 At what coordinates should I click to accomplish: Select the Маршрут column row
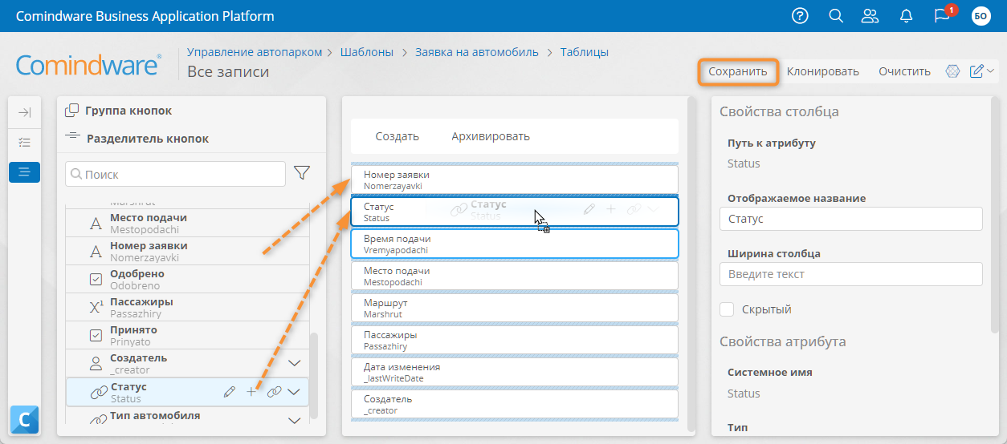(x=515, y=308)
